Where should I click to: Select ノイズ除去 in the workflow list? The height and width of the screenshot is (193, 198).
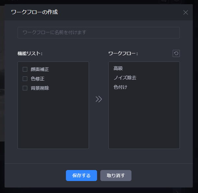[x=125, y=78]
